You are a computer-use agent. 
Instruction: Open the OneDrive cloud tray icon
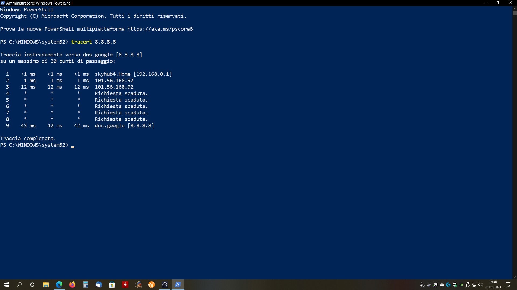coord(442,285)
